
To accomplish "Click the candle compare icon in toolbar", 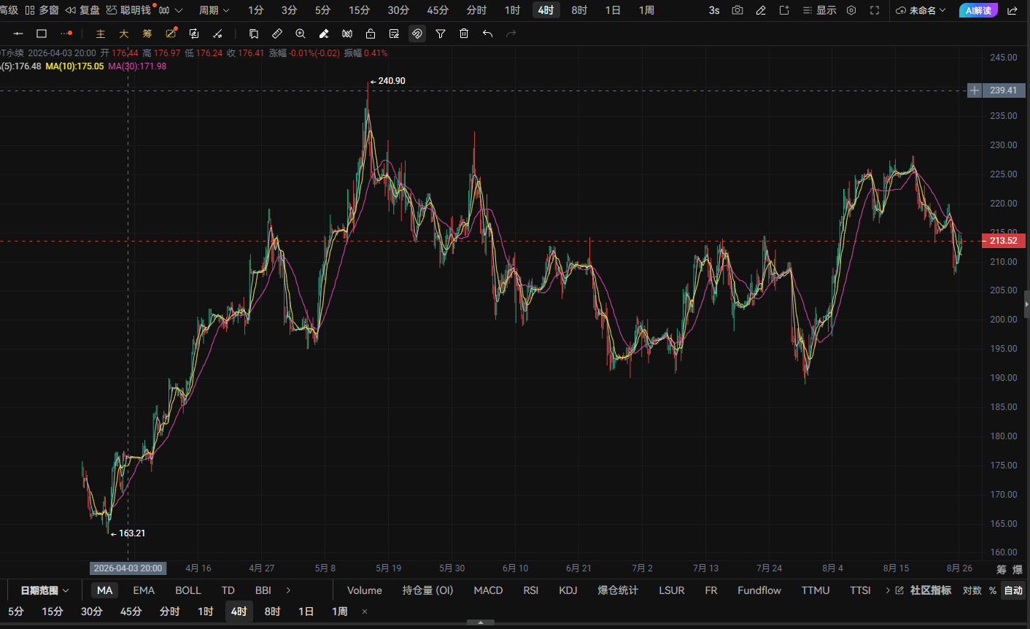I will click(x=347, y=34).
